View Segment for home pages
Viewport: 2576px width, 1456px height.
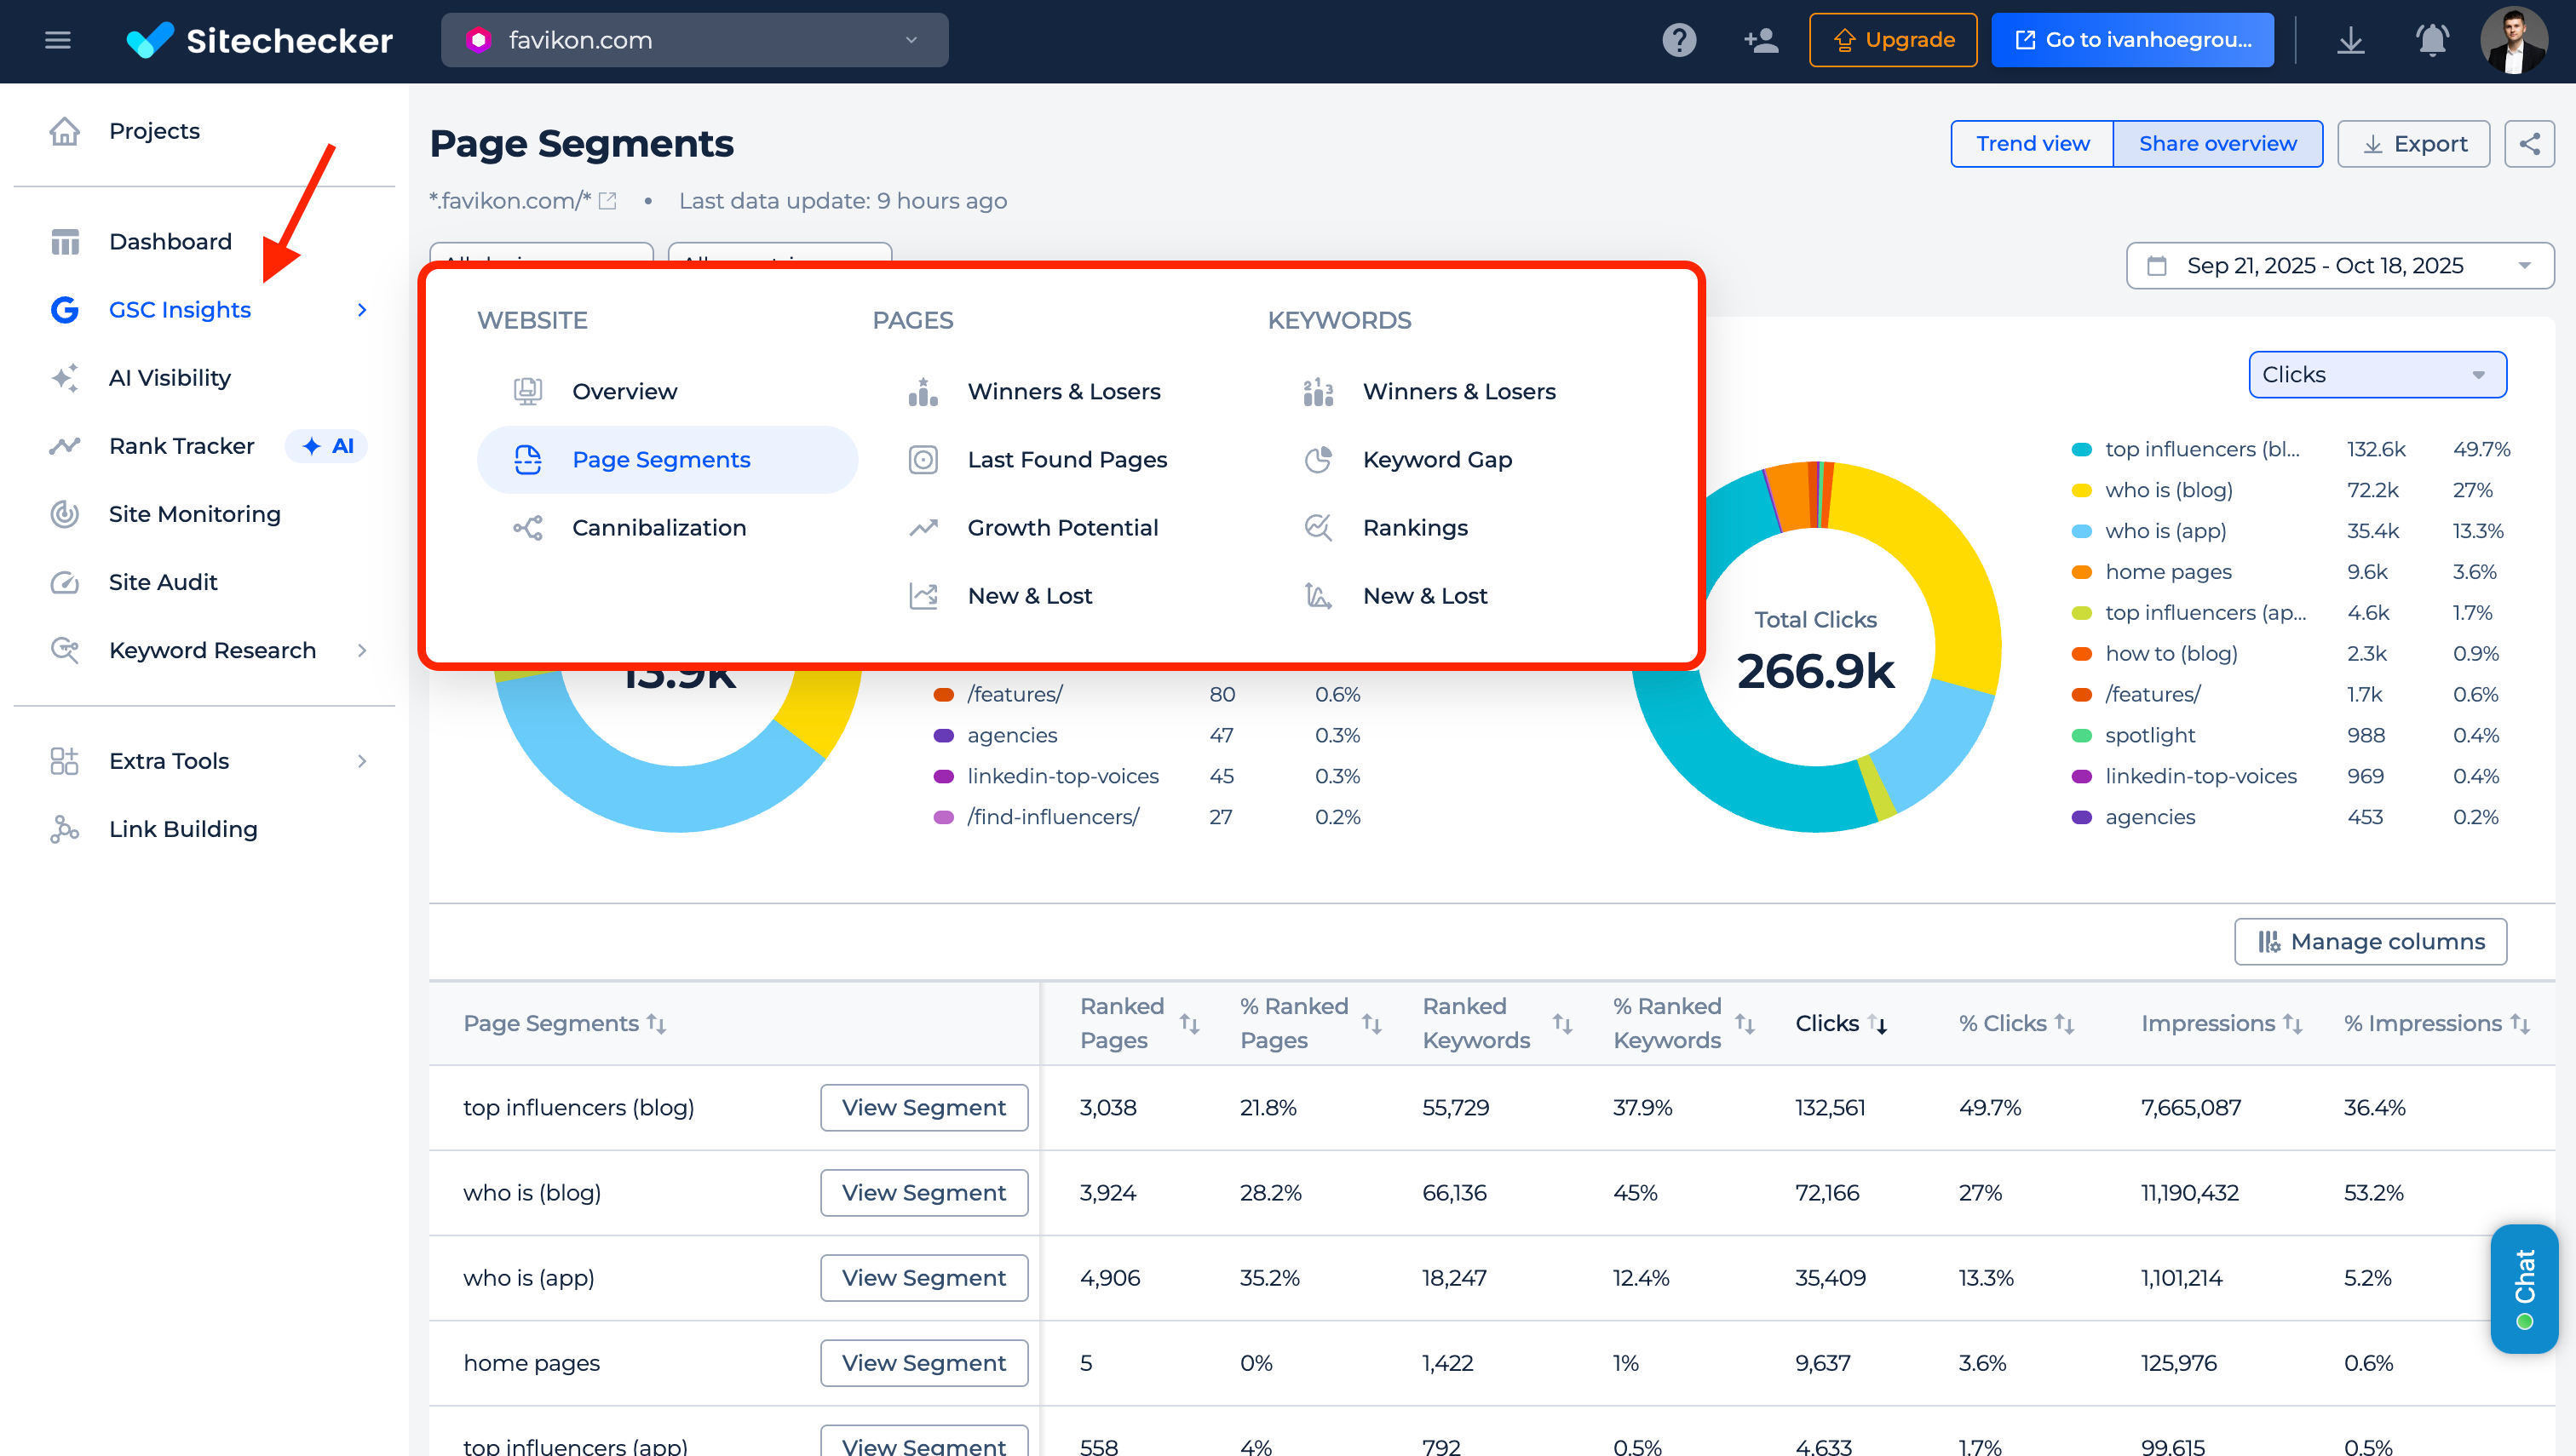[923, 1363]
